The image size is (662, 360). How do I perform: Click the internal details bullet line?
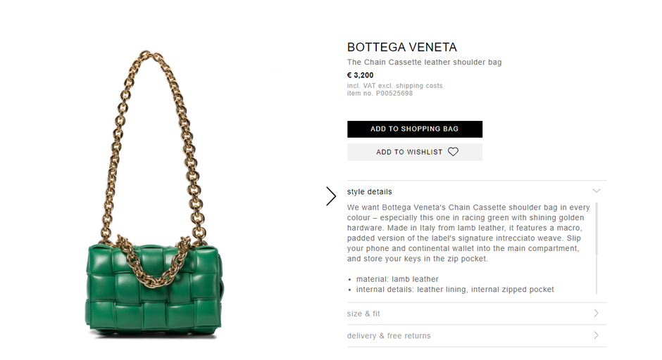pos(455,290)
